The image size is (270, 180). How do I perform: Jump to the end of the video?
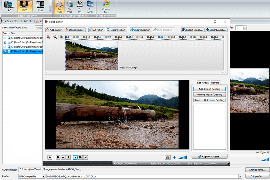click(86, 157)
